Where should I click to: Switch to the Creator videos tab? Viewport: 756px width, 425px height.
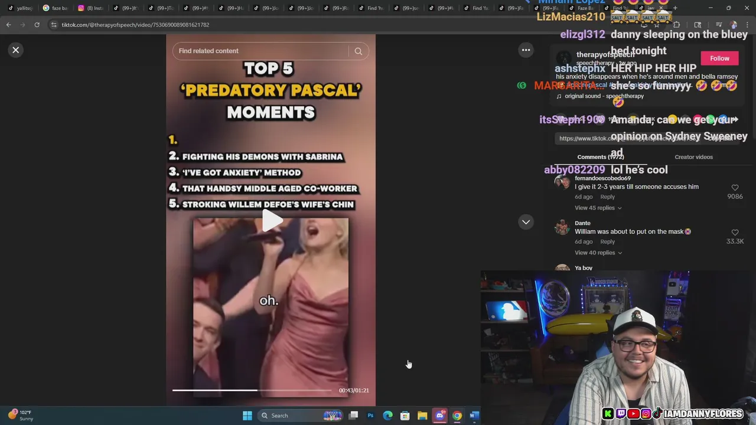693,157
